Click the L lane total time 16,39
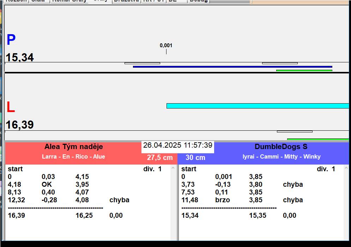 tap(20, 125)
